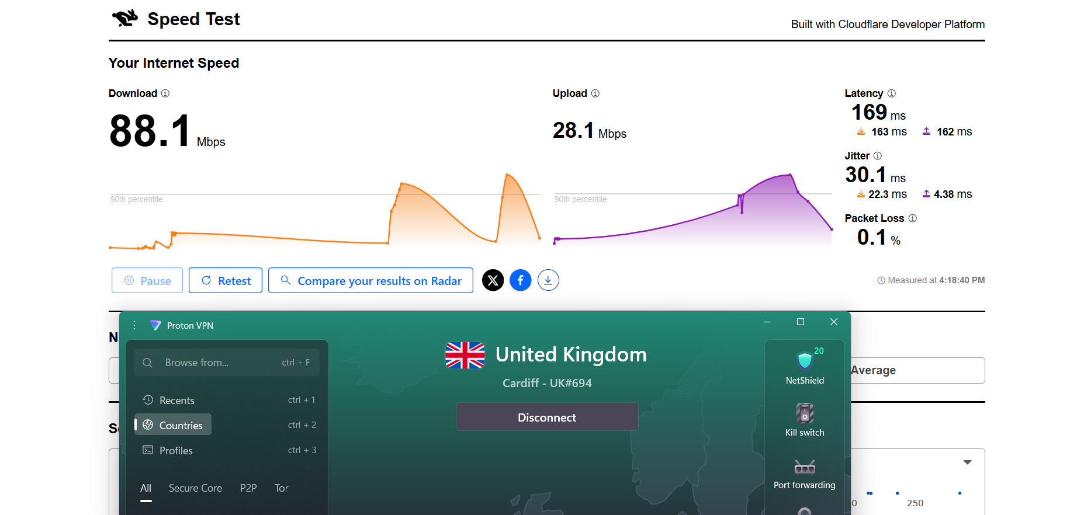1091x515 pixels.
Task: Open Proton VPN three-dot menu
Action: coord(134,325)
